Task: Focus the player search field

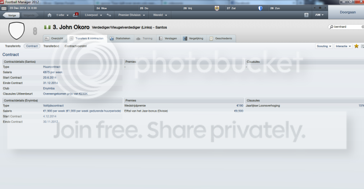Action: coord(347,27)
